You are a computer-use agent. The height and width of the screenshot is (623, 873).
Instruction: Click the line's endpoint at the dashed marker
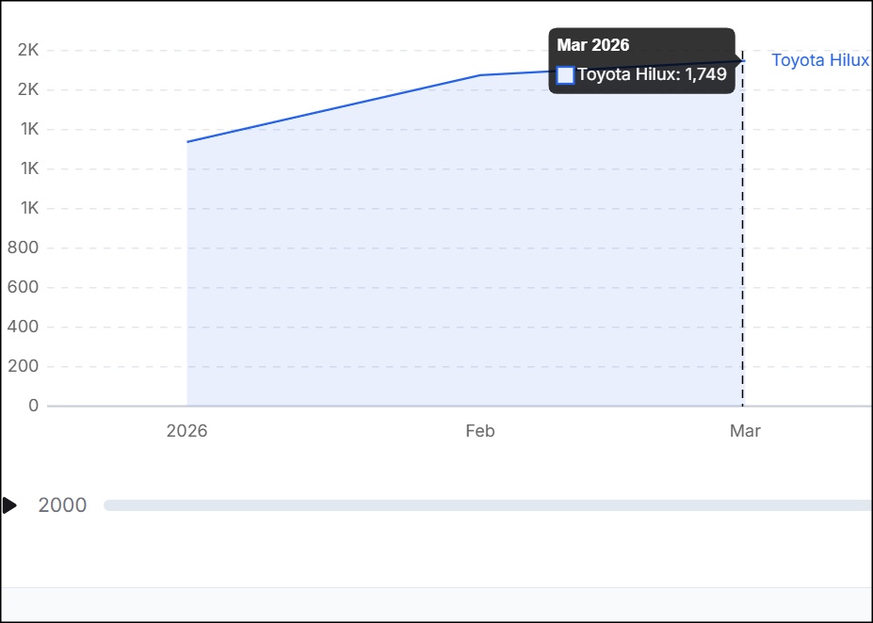tap(743, 61)
